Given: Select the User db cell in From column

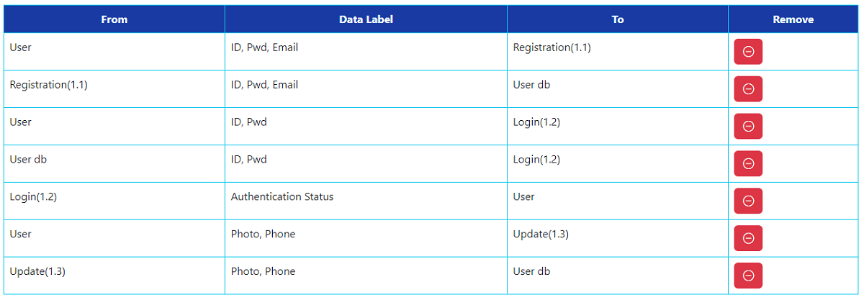Looking at the screenshot, I should (114, 164).
